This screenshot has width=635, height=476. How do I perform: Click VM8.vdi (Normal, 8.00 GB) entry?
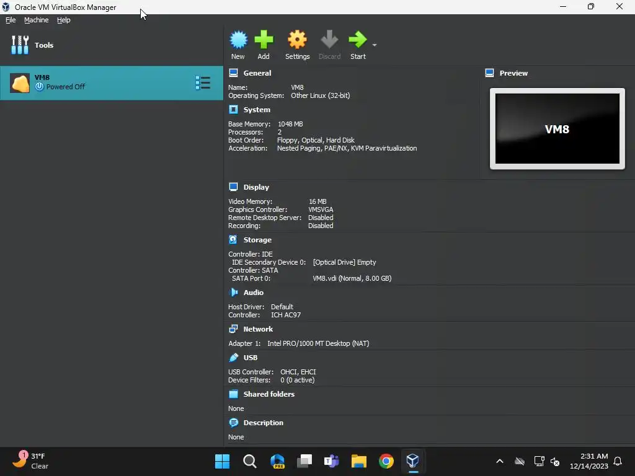[352, 278]
